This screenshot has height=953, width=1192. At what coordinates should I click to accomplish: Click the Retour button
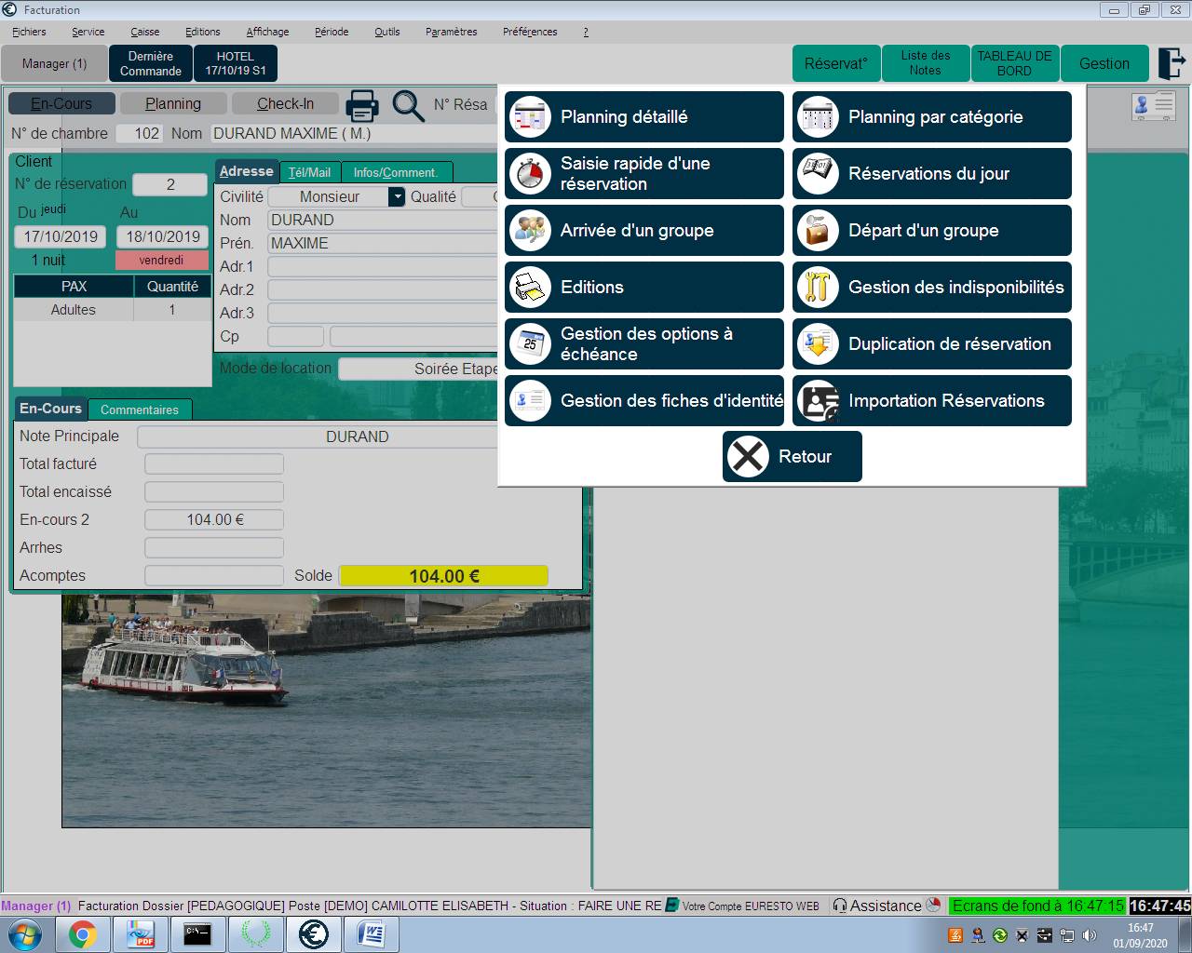tap(792, 457)
